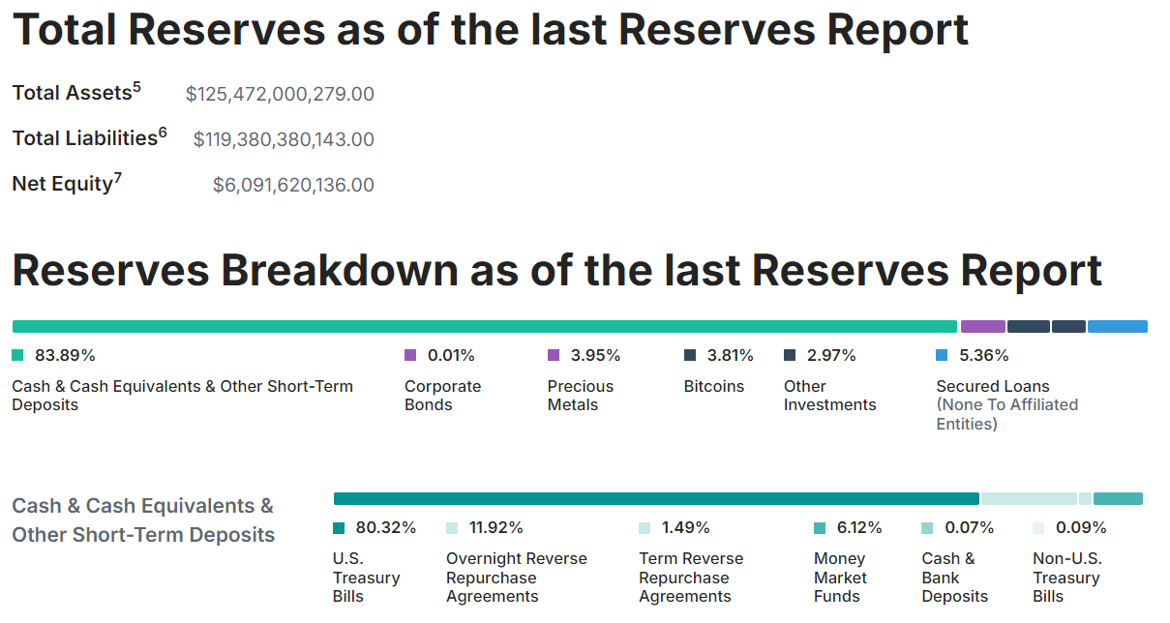Select the Other Investments legend swatch

(x=790, y=355)
